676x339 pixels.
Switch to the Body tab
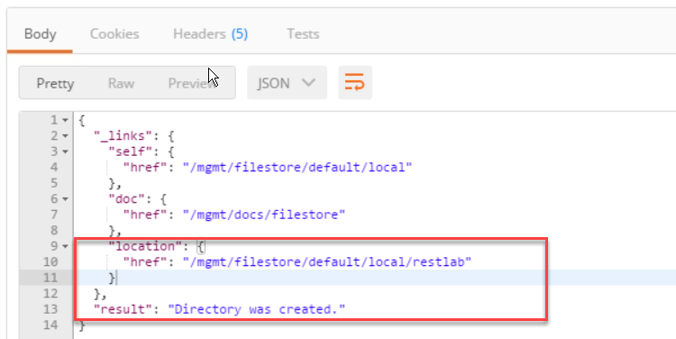[x=40, y=34]
